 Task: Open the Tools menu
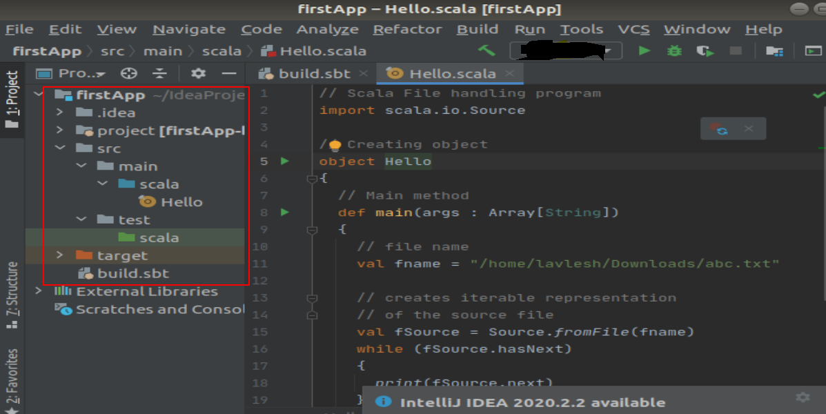(582, 30)
